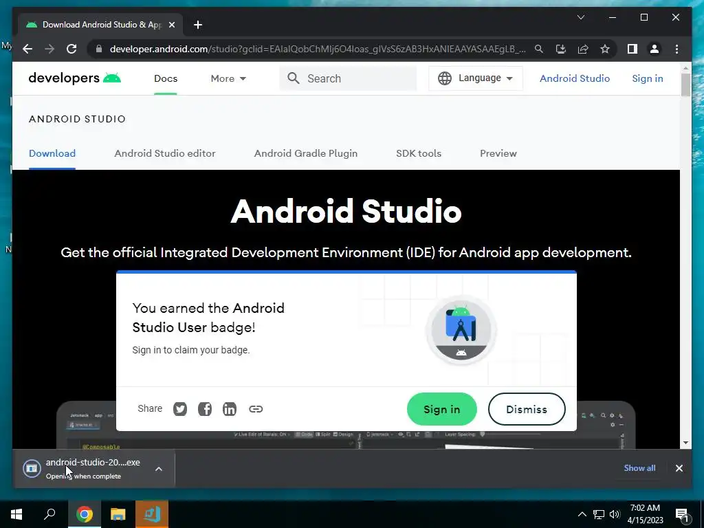This screenshot has height=528, width=704.
Task: Open the notification center icon
Action: click(x=681, y=514)
